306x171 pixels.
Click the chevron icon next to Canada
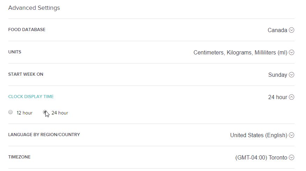292,30
